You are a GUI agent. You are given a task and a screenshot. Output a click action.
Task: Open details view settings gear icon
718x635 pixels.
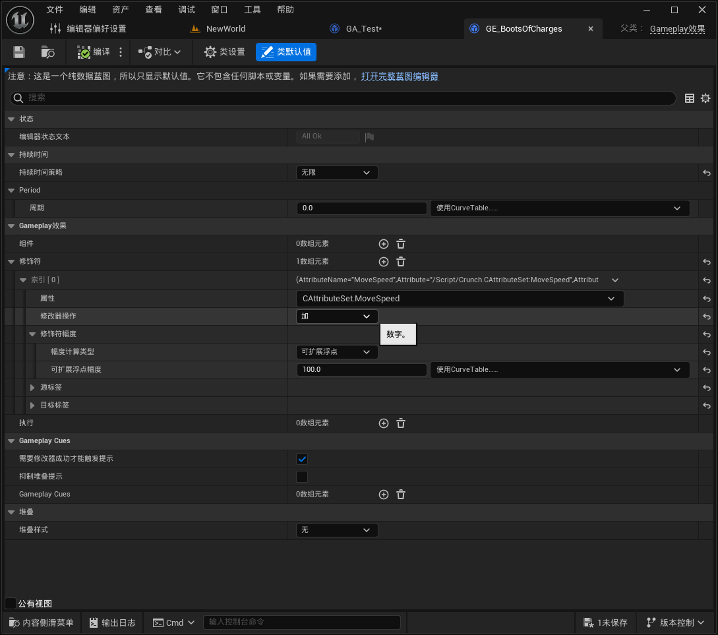[x=705, y=98]
